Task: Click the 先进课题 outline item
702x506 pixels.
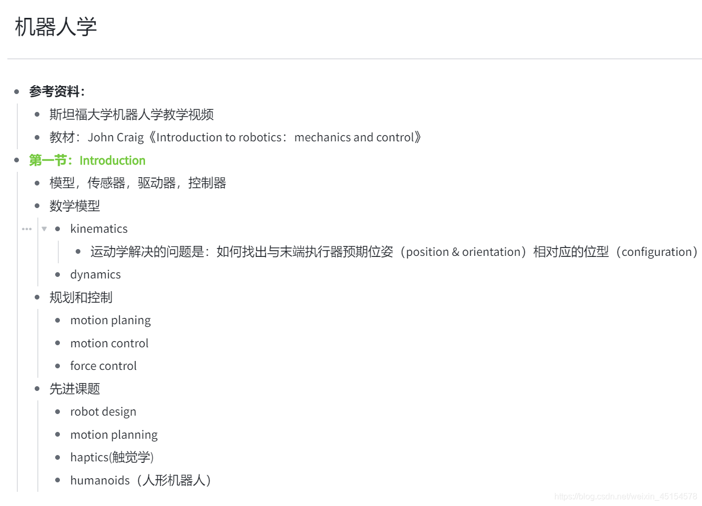Action: point(75,389)
